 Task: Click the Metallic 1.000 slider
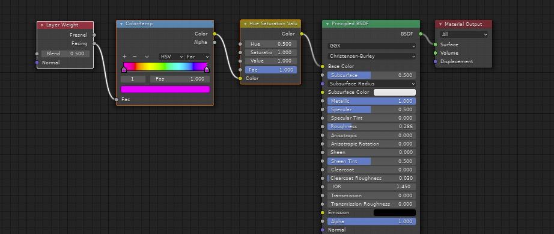coord(372,101)
